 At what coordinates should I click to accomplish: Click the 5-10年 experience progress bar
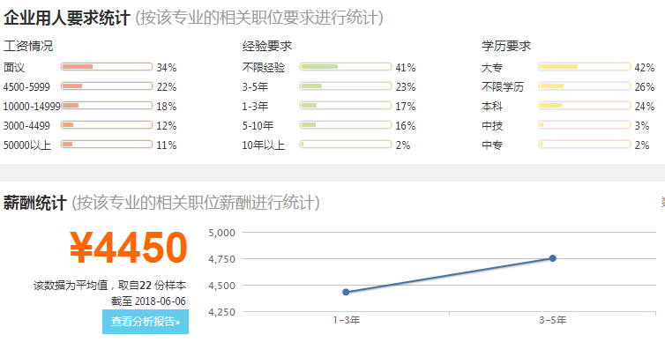[x=346, y=125]
